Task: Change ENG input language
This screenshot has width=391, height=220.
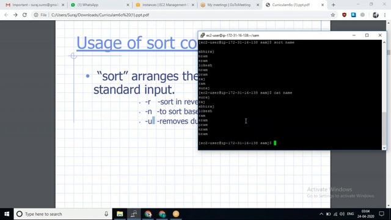Action: click(350, 214)
